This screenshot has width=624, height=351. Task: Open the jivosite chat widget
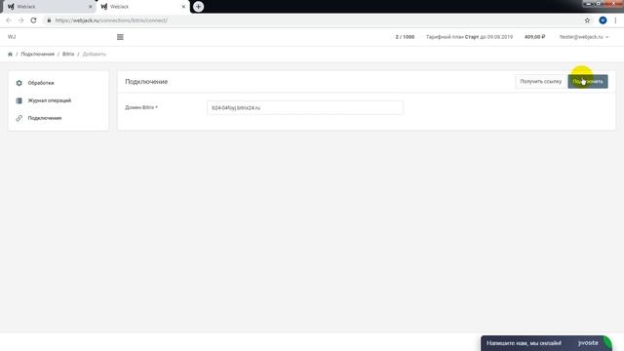546,343
